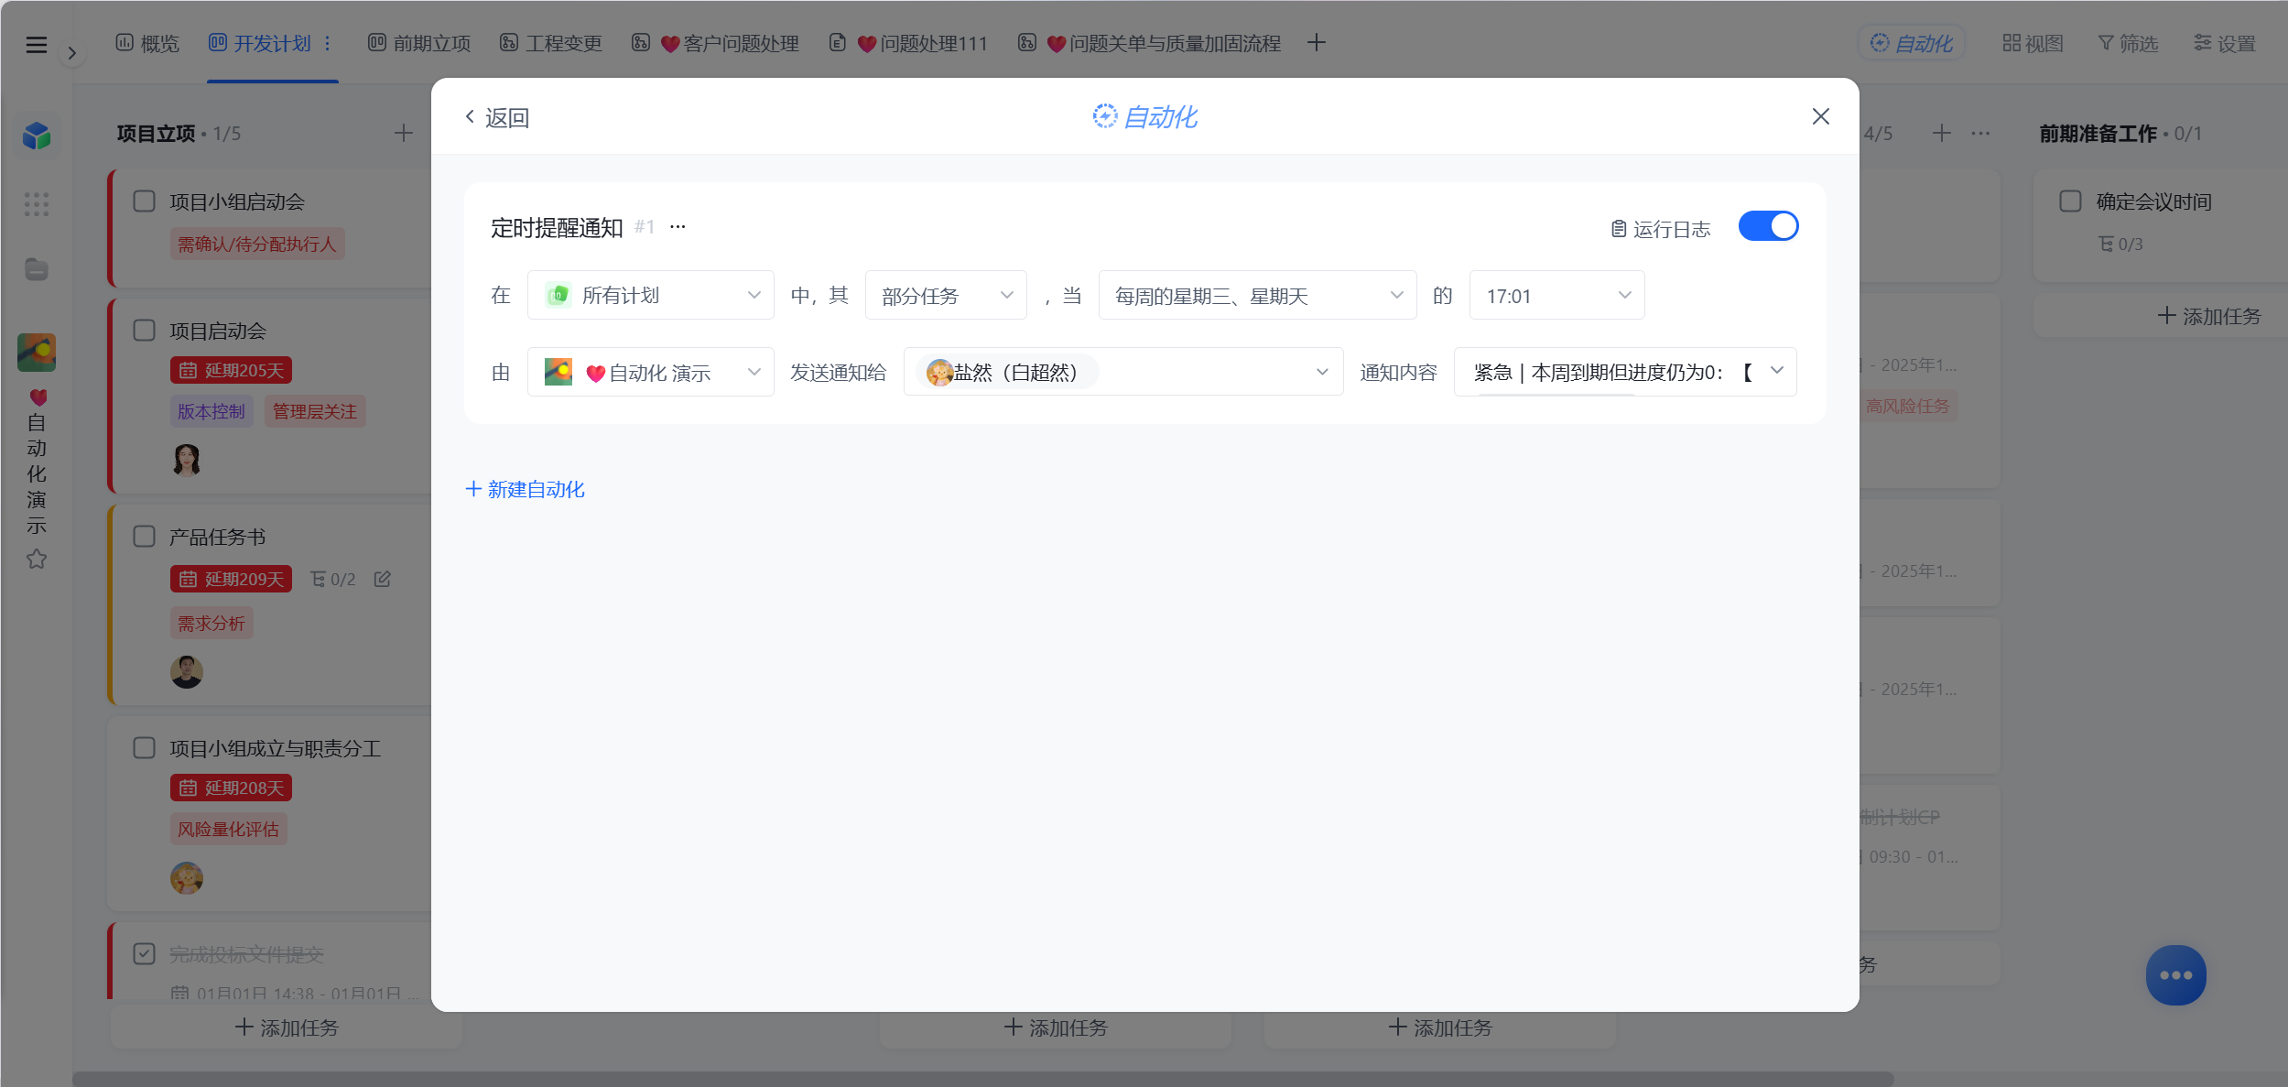The width and height of the screenshot is (2288, 1087).
Task: Open the 每周的星期三、星期天 schedule dropdown
Action: click(x=1257, y=295)
